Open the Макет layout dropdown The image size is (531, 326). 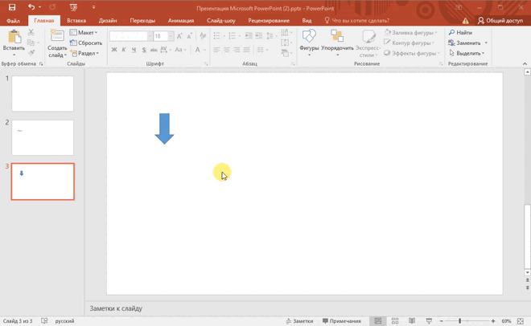[84, 32]
